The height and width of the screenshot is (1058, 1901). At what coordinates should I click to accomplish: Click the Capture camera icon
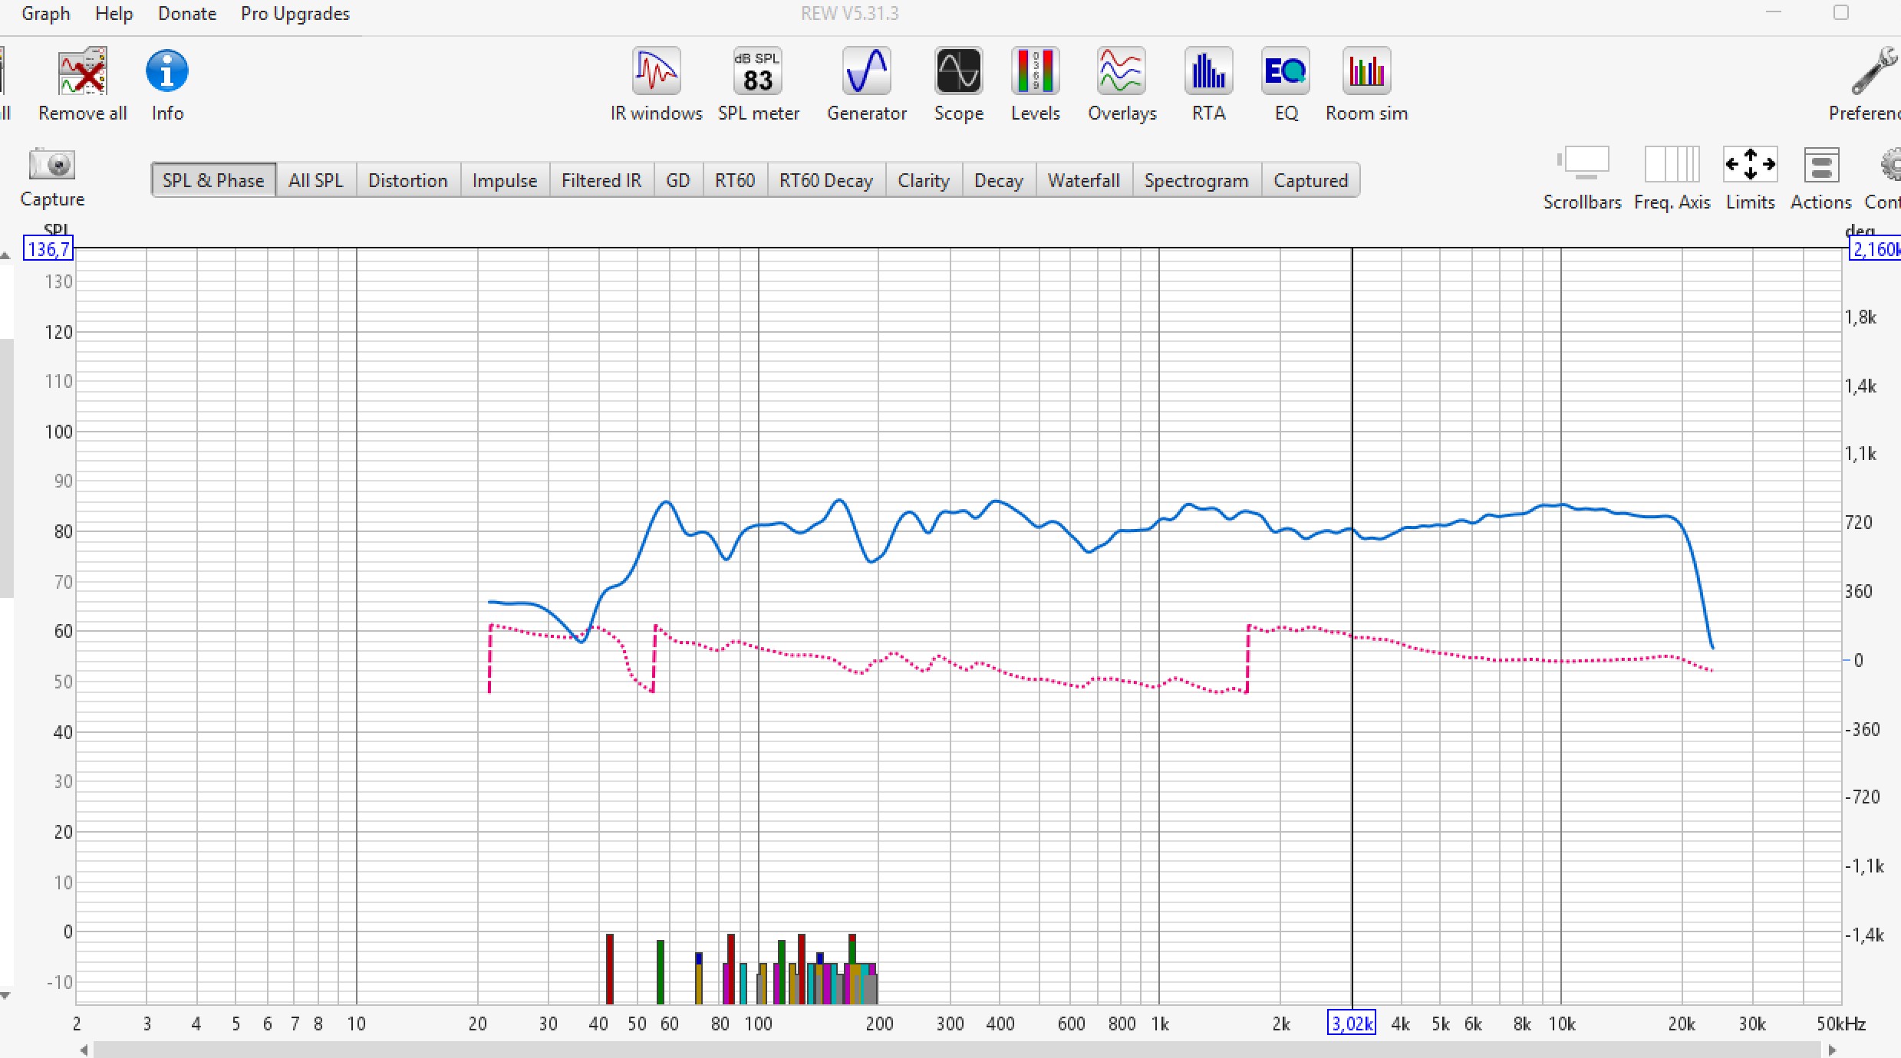(51, 165)
